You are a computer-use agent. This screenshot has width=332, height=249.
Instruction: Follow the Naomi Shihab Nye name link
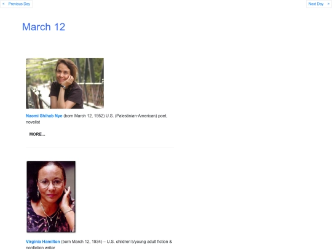[44, 116]
